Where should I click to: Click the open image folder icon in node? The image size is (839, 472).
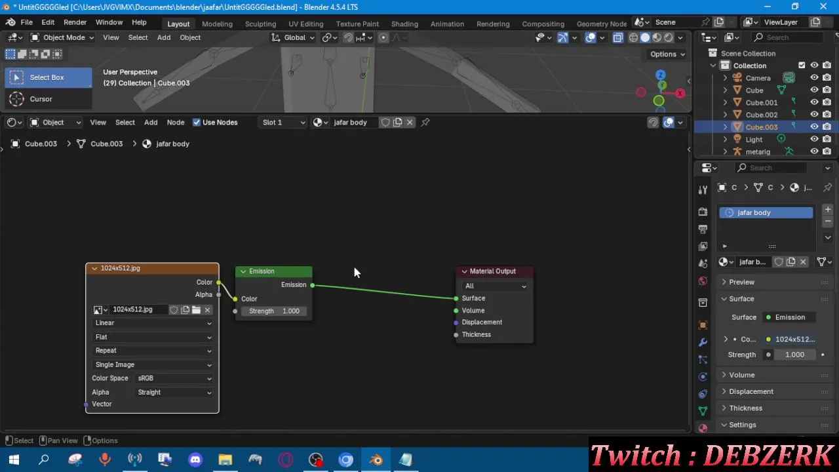tap(196, 310)
